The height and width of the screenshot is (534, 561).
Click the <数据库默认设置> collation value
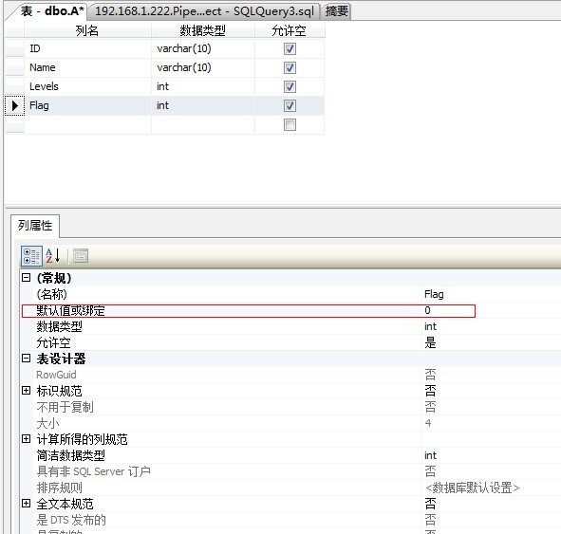pyautogui.click(x=473, y=488)
